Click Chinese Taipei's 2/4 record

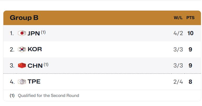pyautogui.click(x=178, y=82)
